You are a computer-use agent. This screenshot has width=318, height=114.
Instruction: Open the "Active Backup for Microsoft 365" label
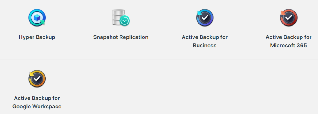288,41
